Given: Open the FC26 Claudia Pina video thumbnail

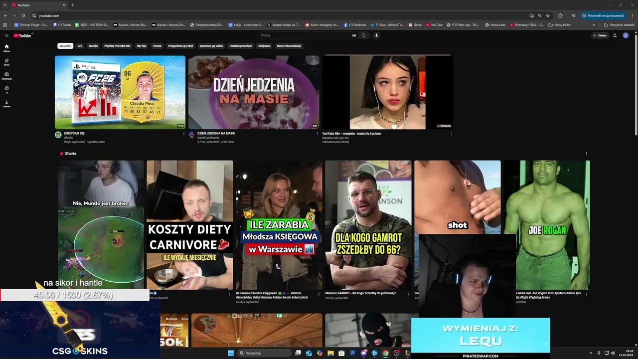Looking at the screenshot, I should pyautogui.click(x=120, y=92).
